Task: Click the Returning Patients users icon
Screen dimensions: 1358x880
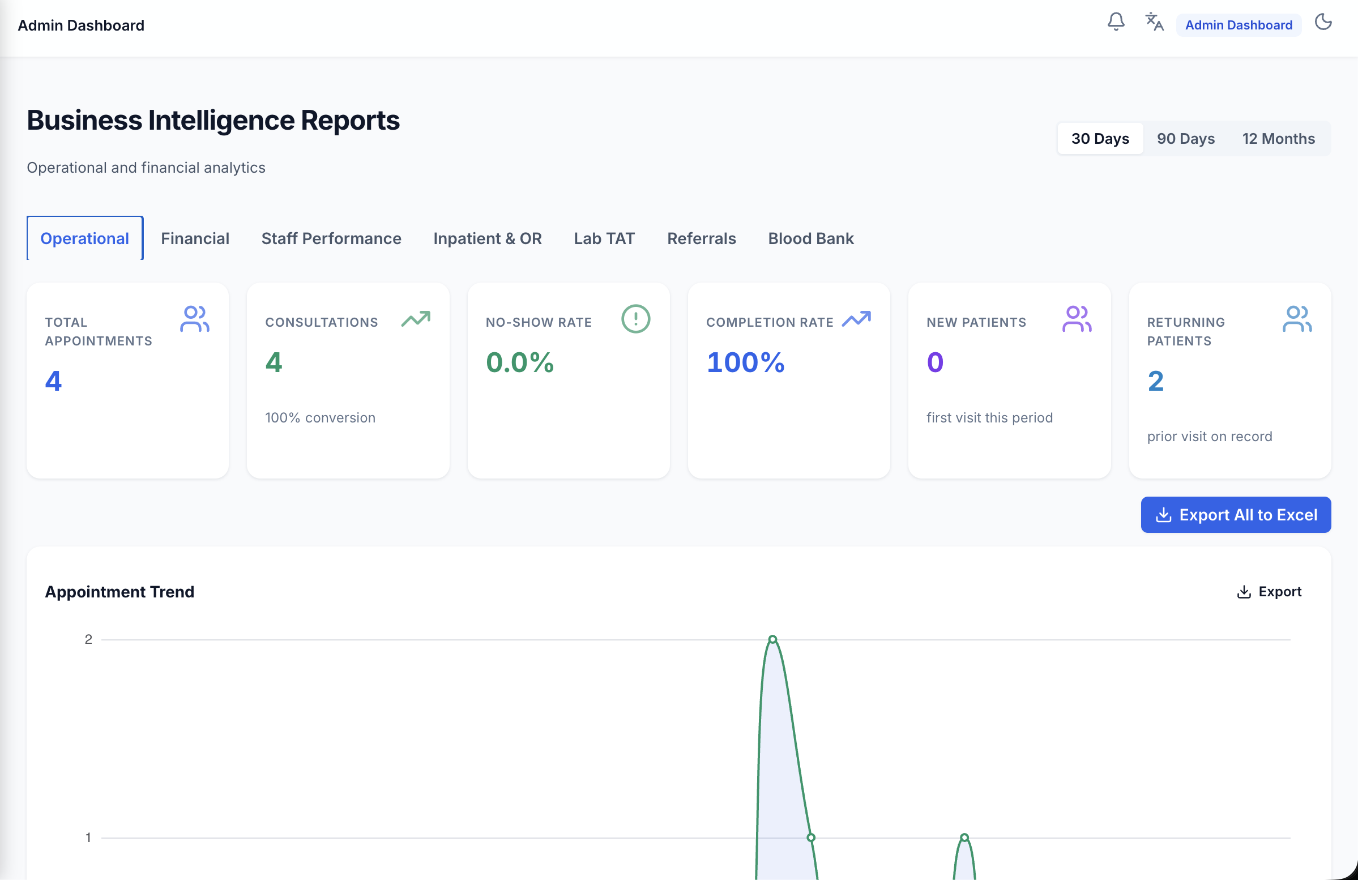Action: pyautogui.click(x=1297, y=318)
